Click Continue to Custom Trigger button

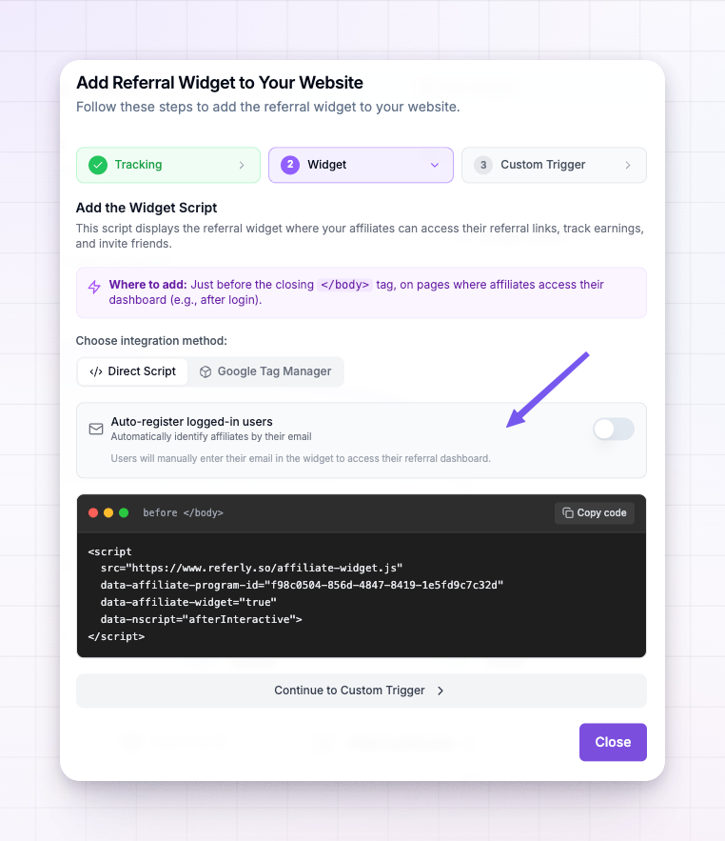pyautogui.click(x=362, y=691)
